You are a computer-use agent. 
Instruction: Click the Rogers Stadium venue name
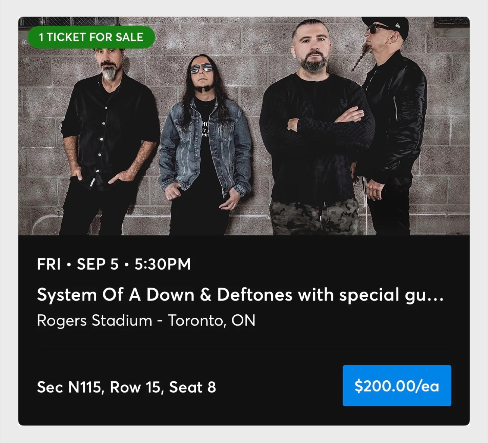tap(95, 320)
